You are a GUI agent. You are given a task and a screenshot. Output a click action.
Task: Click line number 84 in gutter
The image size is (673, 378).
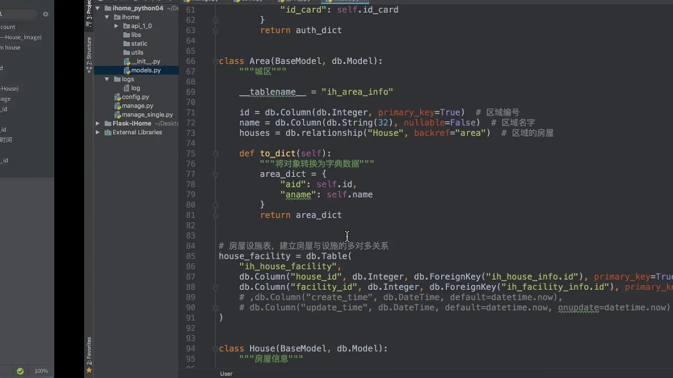pos(190,246)
